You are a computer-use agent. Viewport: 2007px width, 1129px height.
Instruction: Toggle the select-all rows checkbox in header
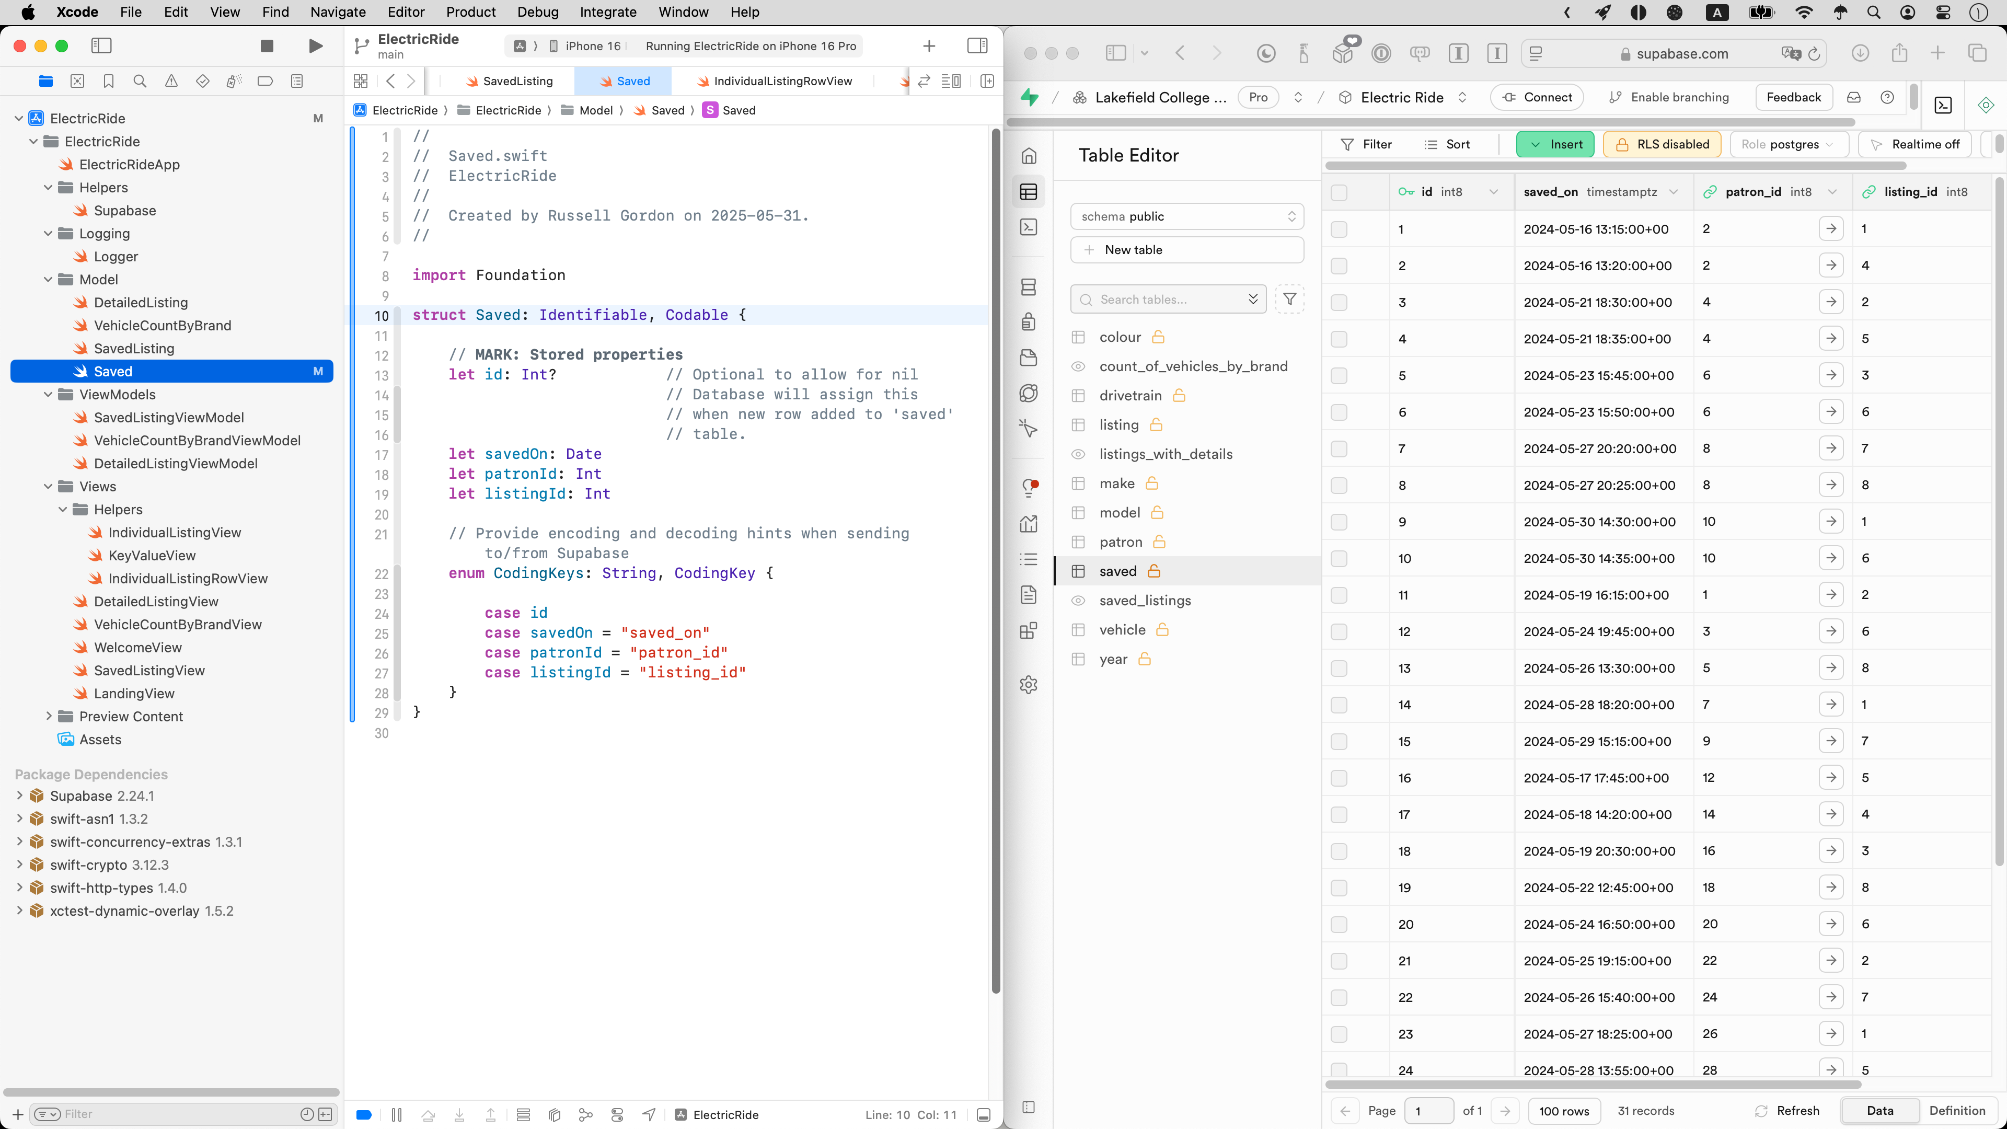coord(1339,192)
